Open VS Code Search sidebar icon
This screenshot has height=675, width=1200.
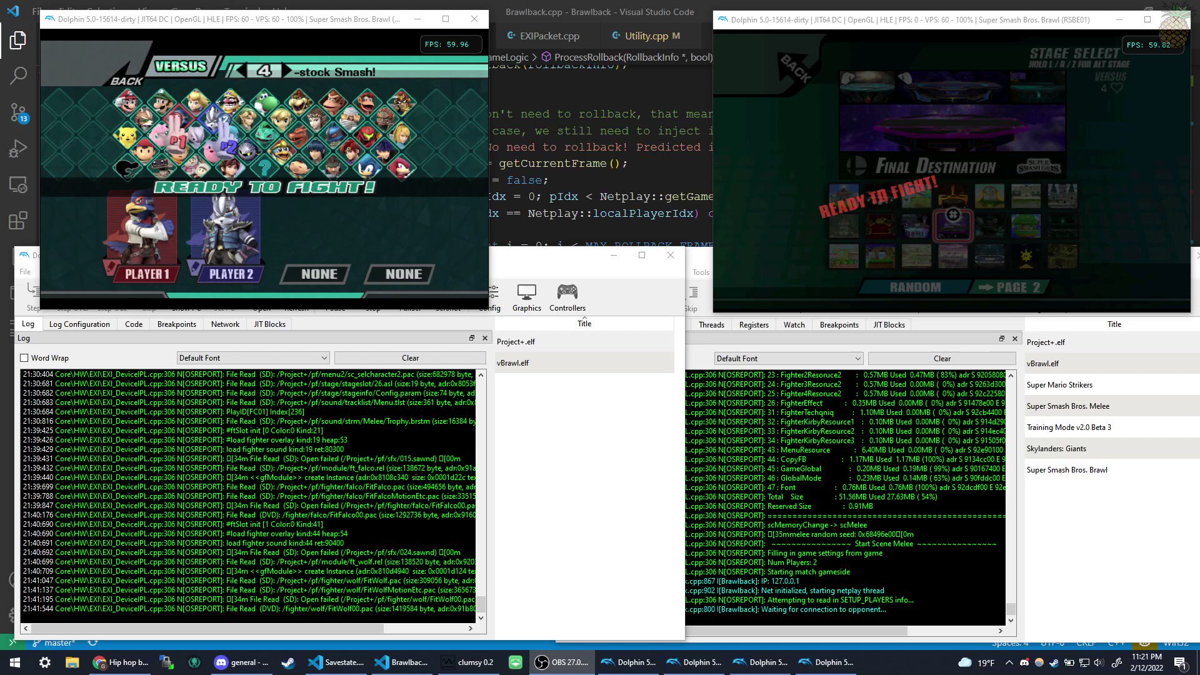click(18, 76)
